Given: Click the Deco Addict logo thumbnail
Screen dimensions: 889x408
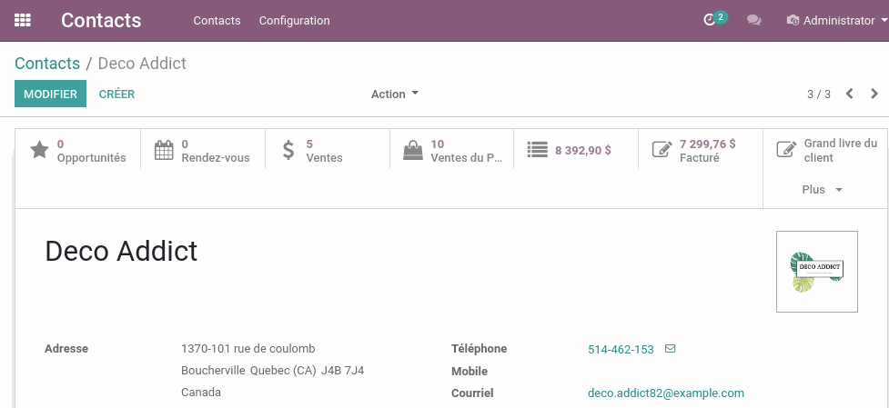Looking at the screenshot, I should 817,272.
